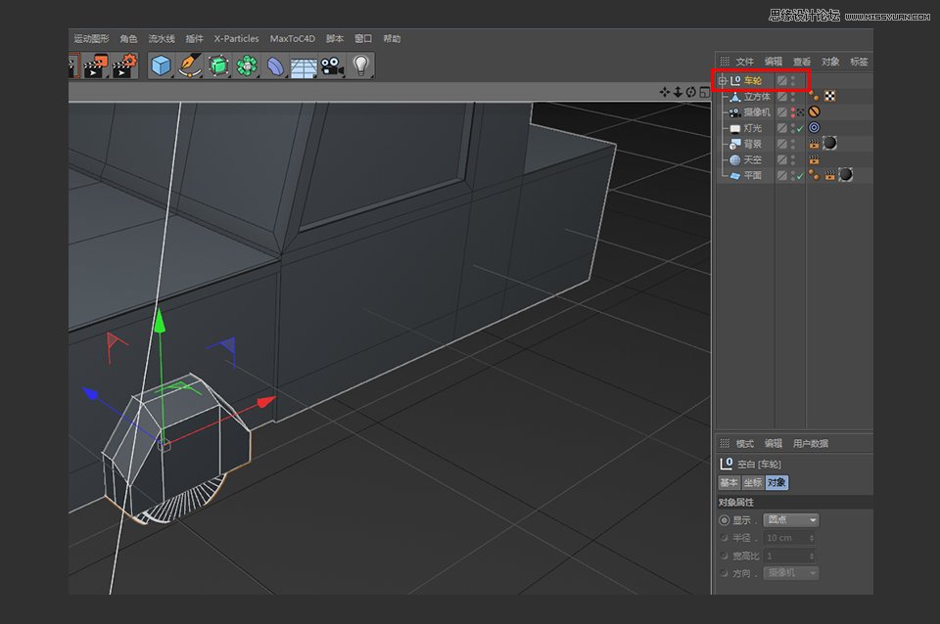This screenshot has height=624, width=940.
Task: Add a Camera using the toolbar icon
Action: point(331,66)
